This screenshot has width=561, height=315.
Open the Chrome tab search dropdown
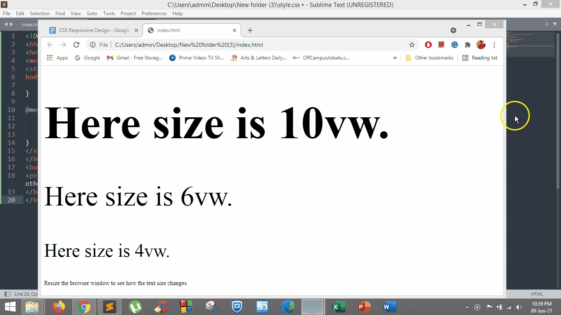coord(453,30)
